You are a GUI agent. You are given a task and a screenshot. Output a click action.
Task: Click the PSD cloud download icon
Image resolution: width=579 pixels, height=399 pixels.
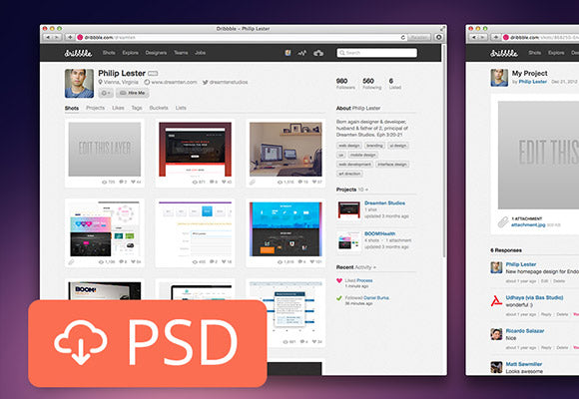81,342
